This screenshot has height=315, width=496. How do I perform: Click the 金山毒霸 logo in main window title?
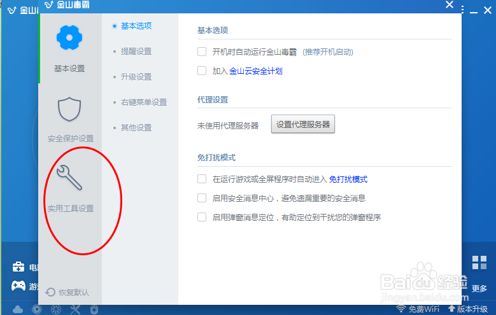tap(12, 10)
